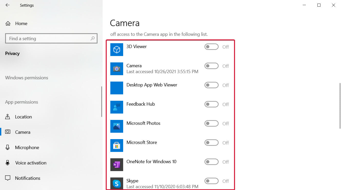Click the Microphone icon in sidebar
Viewport: 341px width, 190px height.
pos(8,148)
